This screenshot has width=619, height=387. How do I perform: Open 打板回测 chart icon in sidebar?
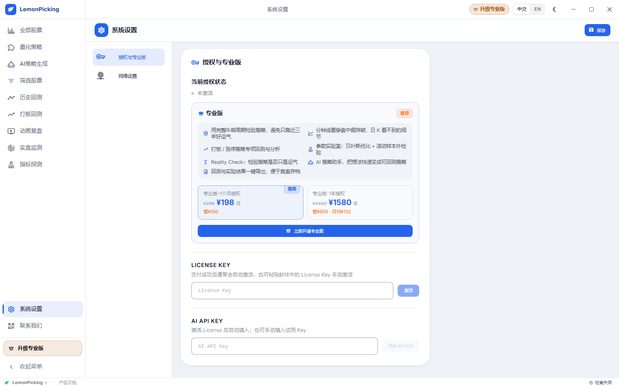click(11, 114)
